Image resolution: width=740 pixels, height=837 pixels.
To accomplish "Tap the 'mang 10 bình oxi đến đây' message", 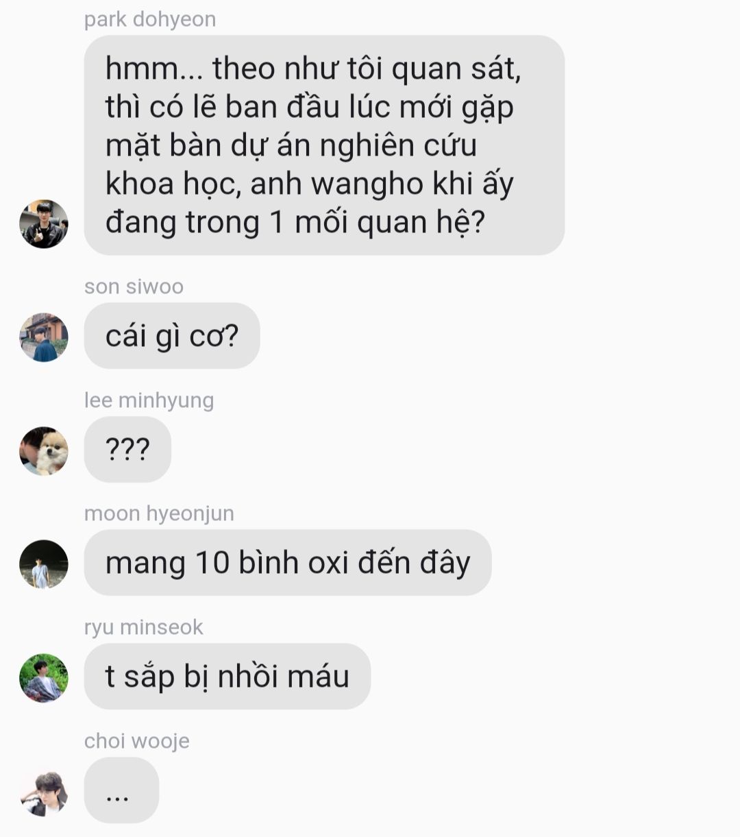I will [288, 563].
